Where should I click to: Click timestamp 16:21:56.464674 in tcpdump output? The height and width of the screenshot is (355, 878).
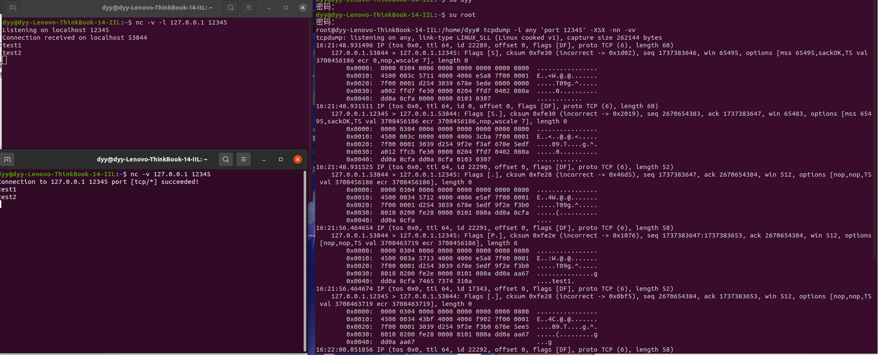(x=344, y=289)
